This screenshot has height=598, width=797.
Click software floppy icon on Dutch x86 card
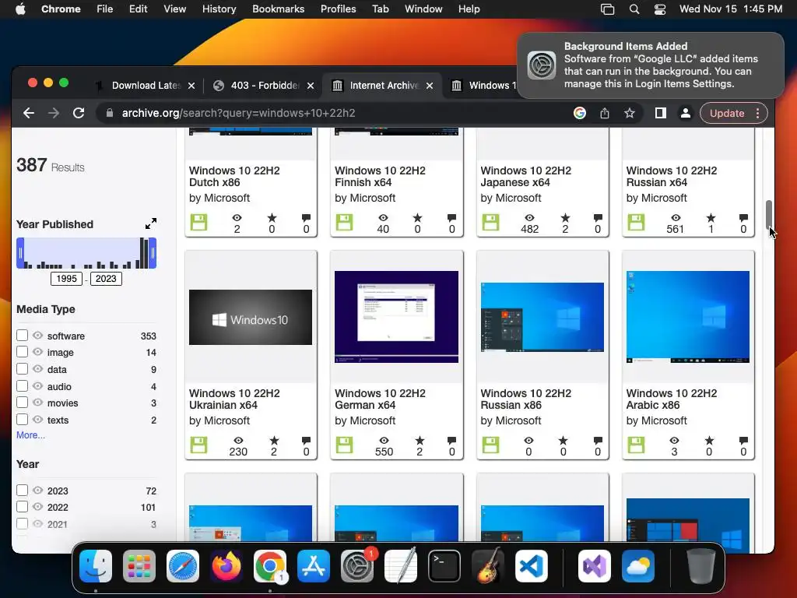click(198, 222)
